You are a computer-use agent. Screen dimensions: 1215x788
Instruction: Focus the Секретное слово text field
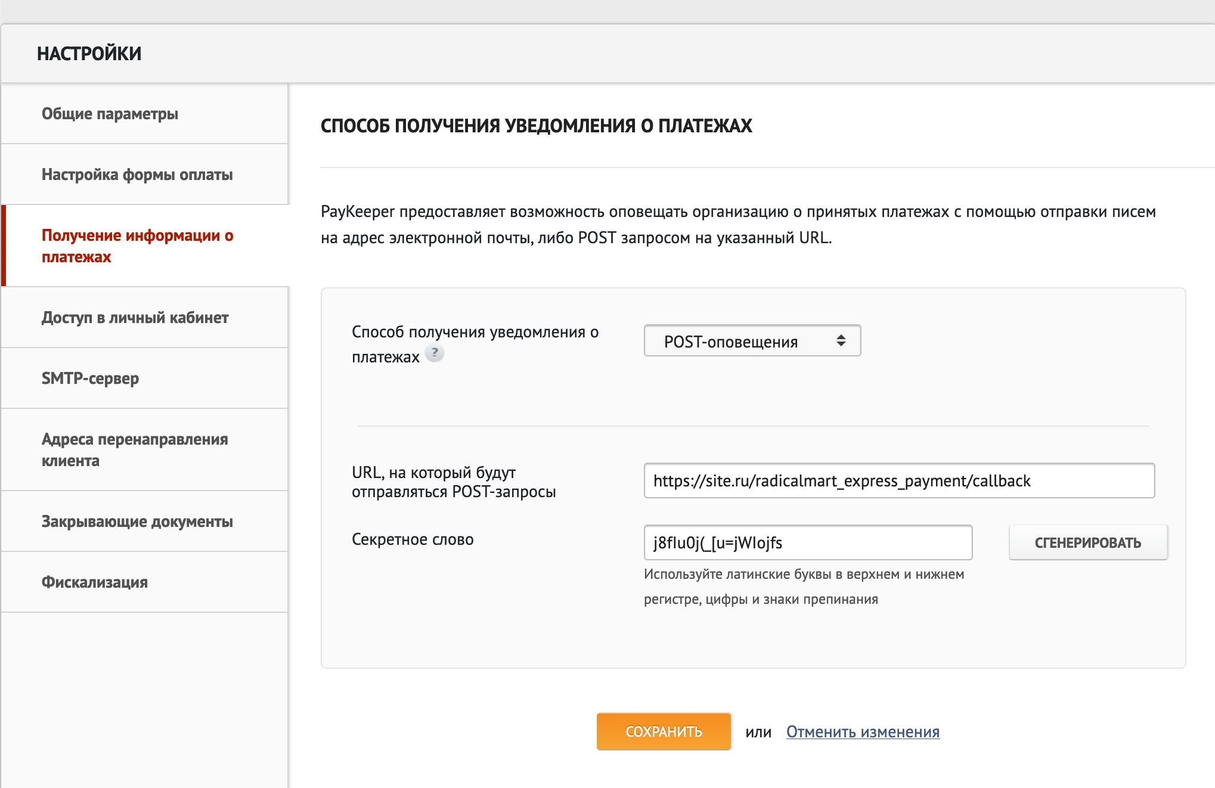pyautogui.click(x=807, y=542)
